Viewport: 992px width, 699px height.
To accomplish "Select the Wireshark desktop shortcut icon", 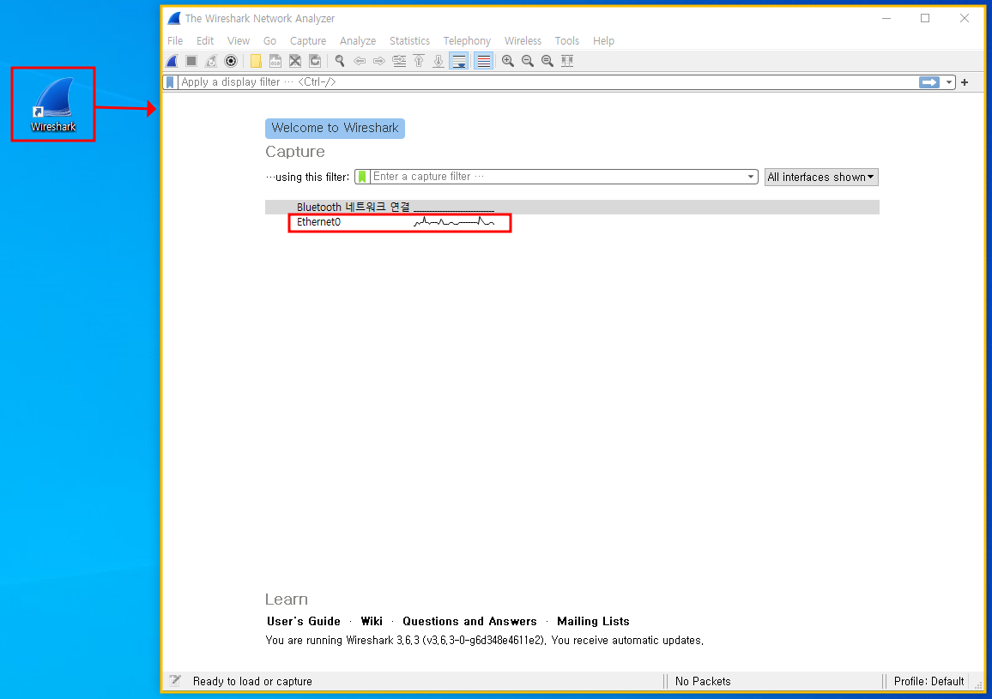I will click(53, 105).
